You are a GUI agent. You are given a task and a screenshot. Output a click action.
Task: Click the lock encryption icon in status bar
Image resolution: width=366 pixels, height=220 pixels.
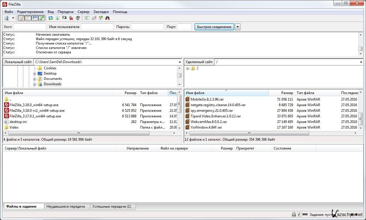tap(294, 214)
